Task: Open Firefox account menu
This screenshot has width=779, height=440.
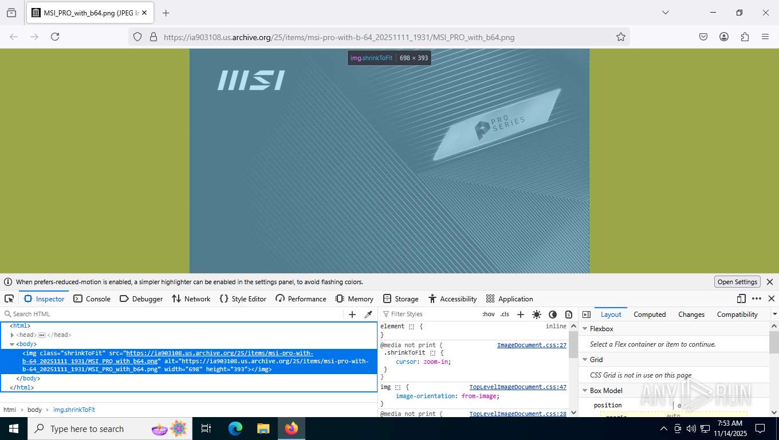Action: click(x=724, y=37)
